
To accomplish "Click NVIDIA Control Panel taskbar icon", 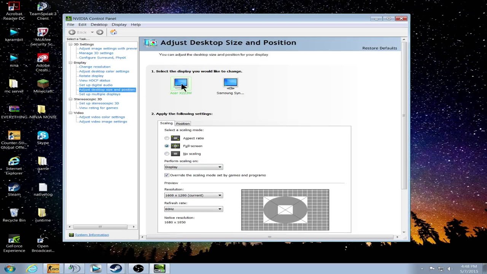I will (160, 268).
